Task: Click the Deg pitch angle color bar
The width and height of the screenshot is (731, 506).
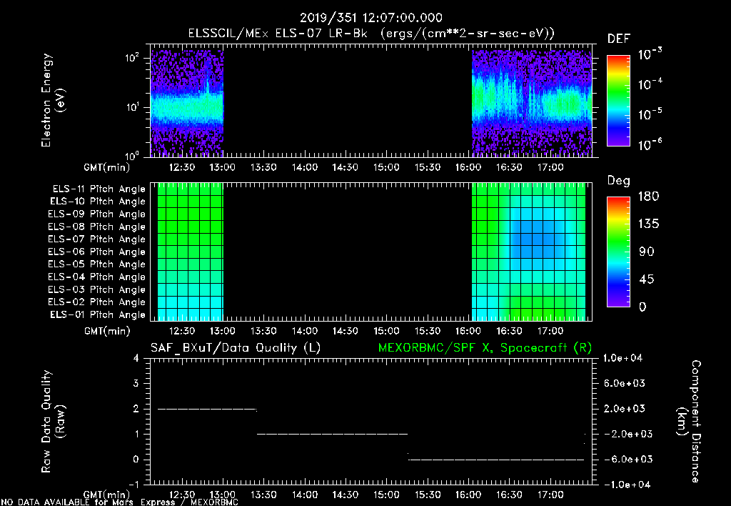Action: (618, 251)
